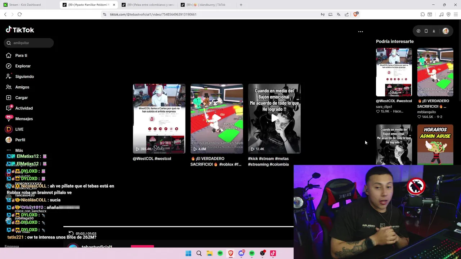Click the sidebar panel icon in the toolbar

click(430, 14)
